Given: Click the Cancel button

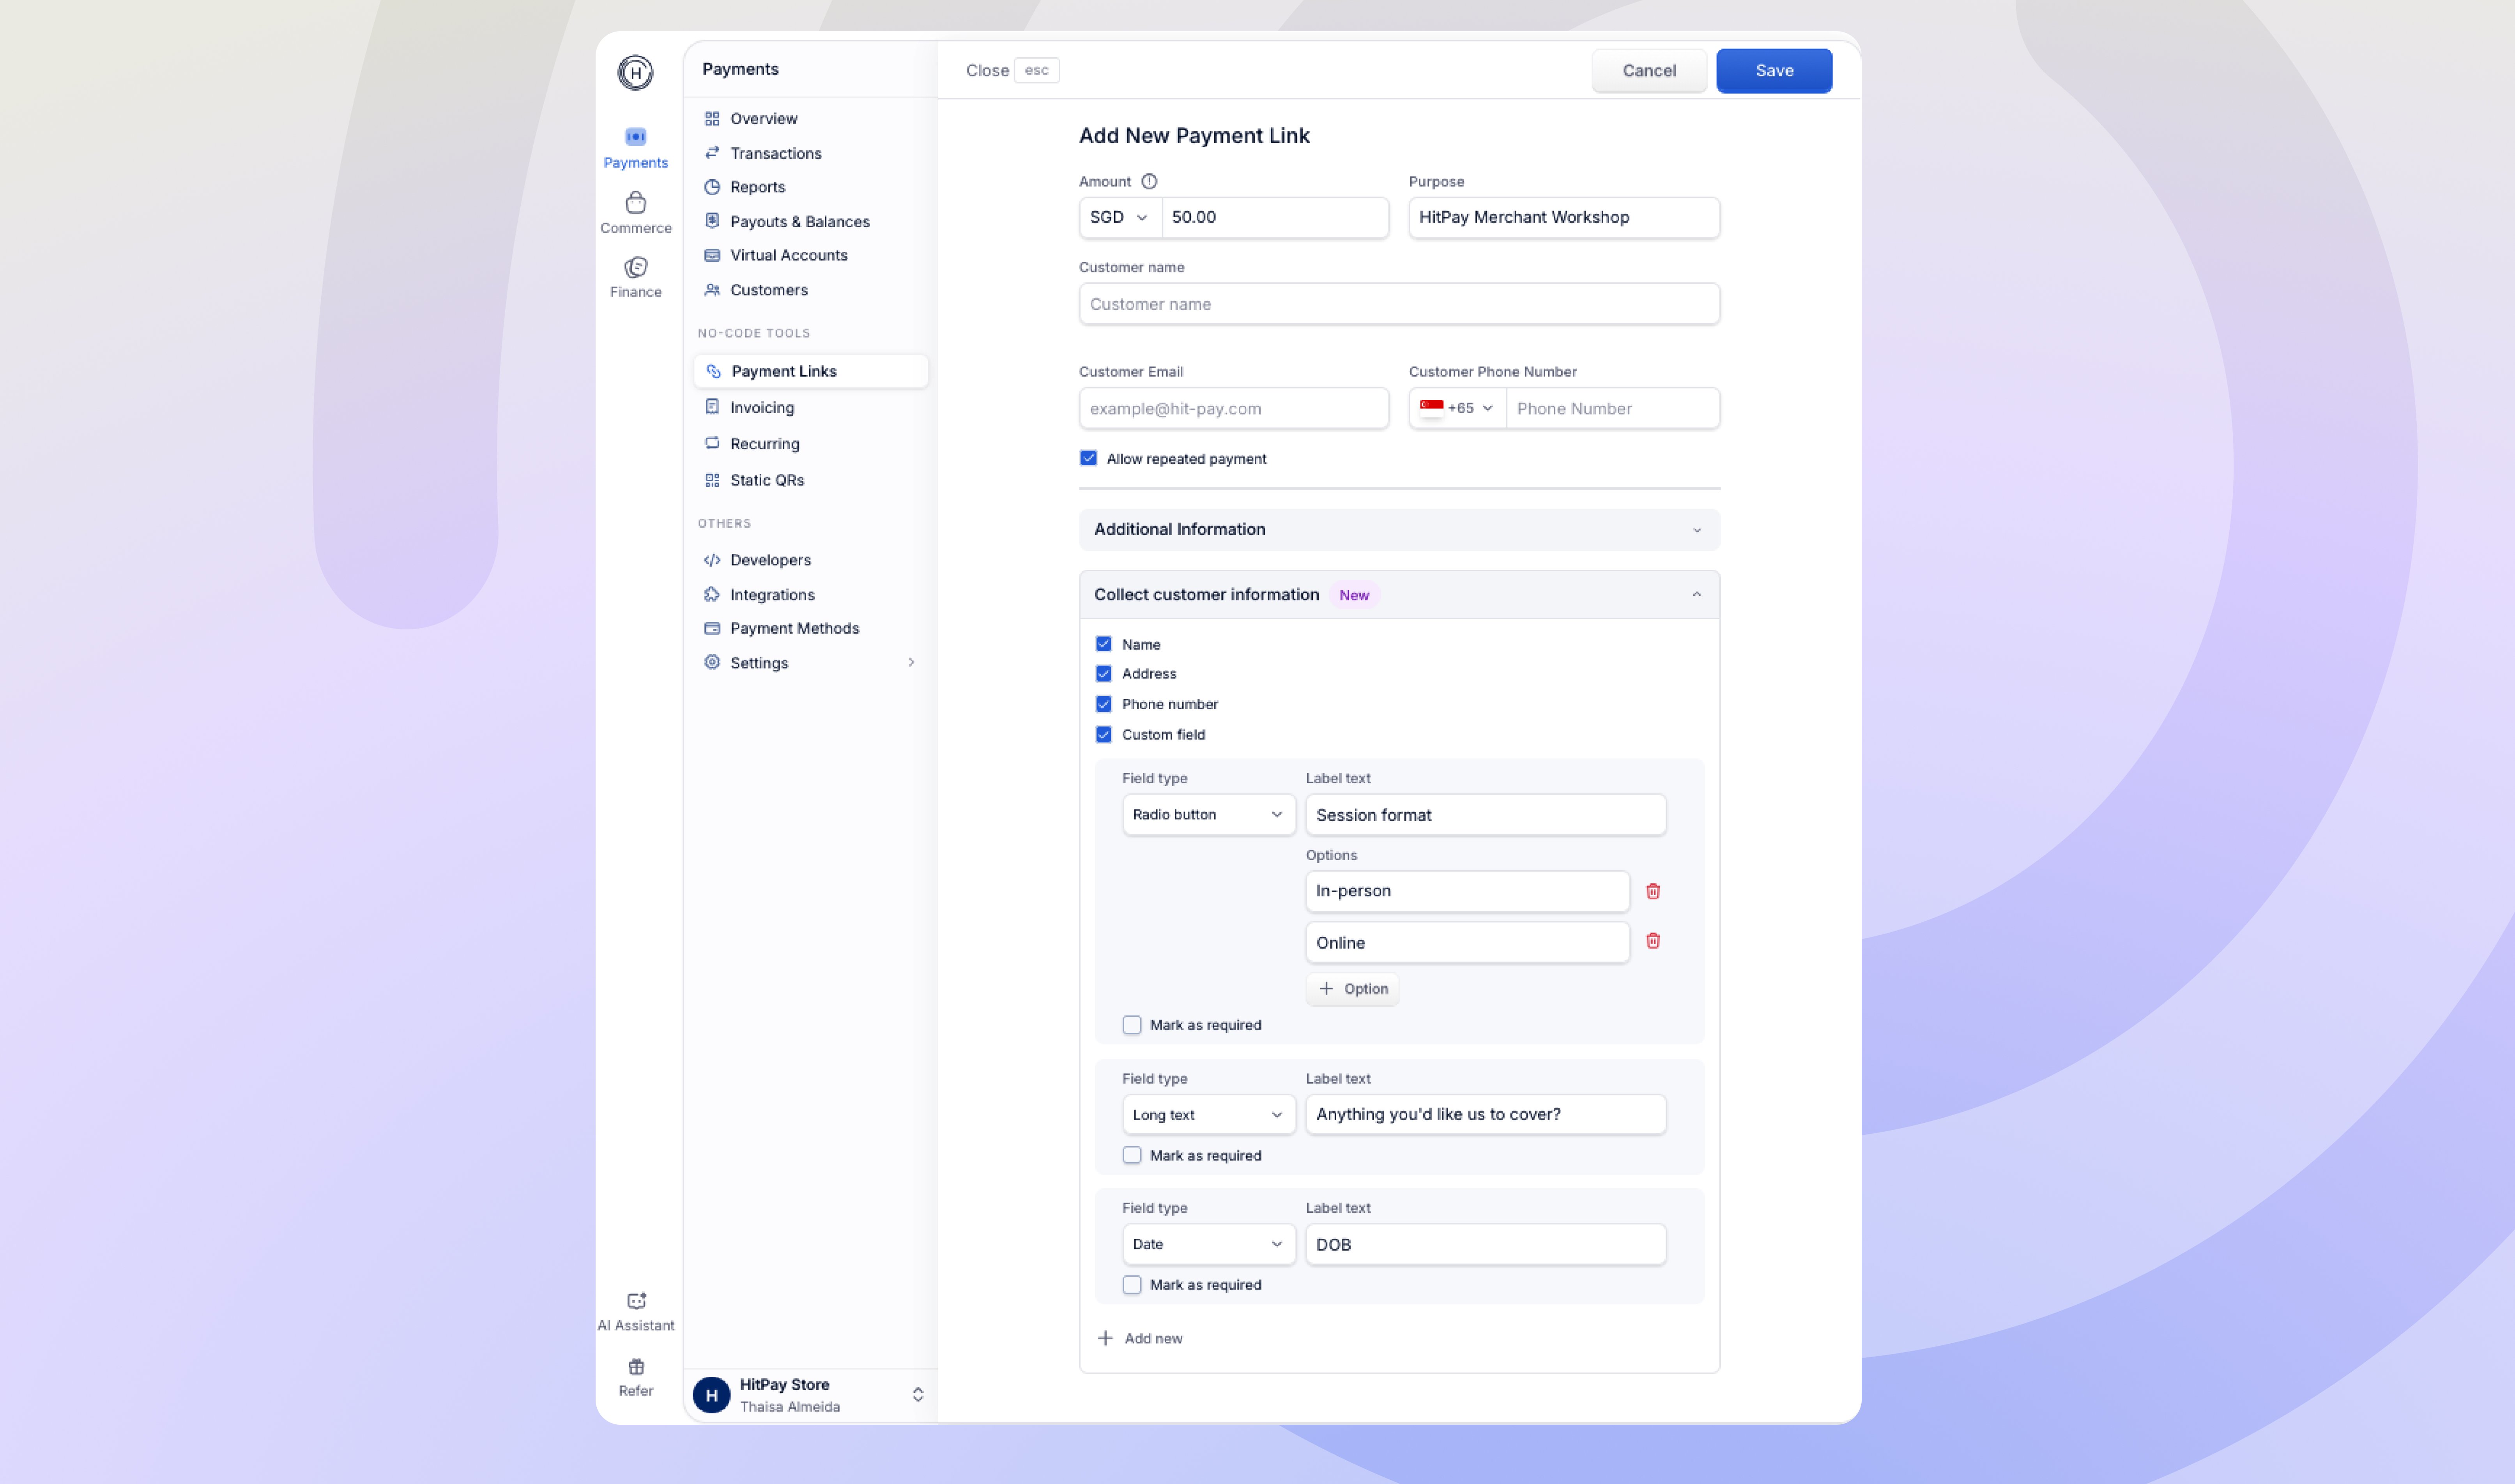Looking at the screenshot, I should 1649,71.
